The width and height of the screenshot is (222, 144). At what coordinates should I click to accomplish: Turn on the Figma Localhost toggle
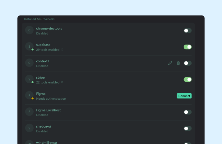point(187,112)
